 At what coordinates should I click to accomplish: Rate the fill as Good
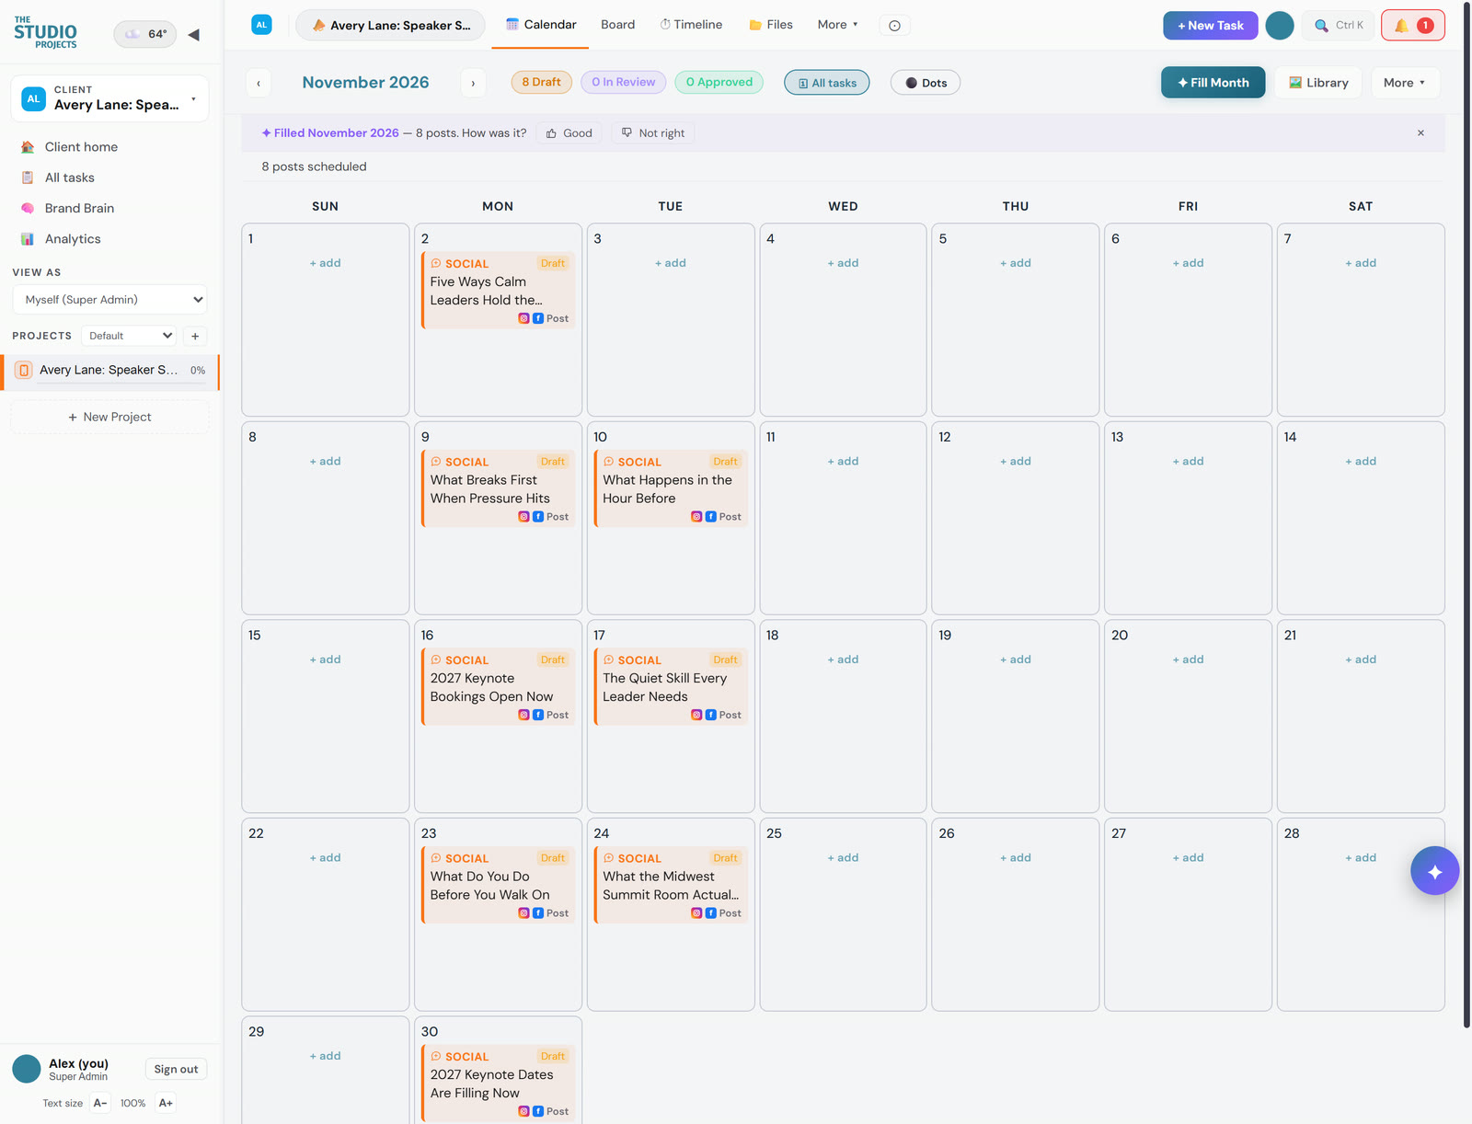[x=569, y=133]
